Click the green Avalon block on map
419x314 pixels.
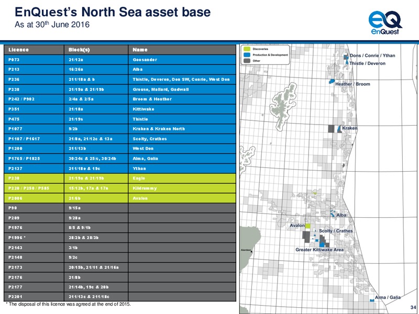pos(308,226)
